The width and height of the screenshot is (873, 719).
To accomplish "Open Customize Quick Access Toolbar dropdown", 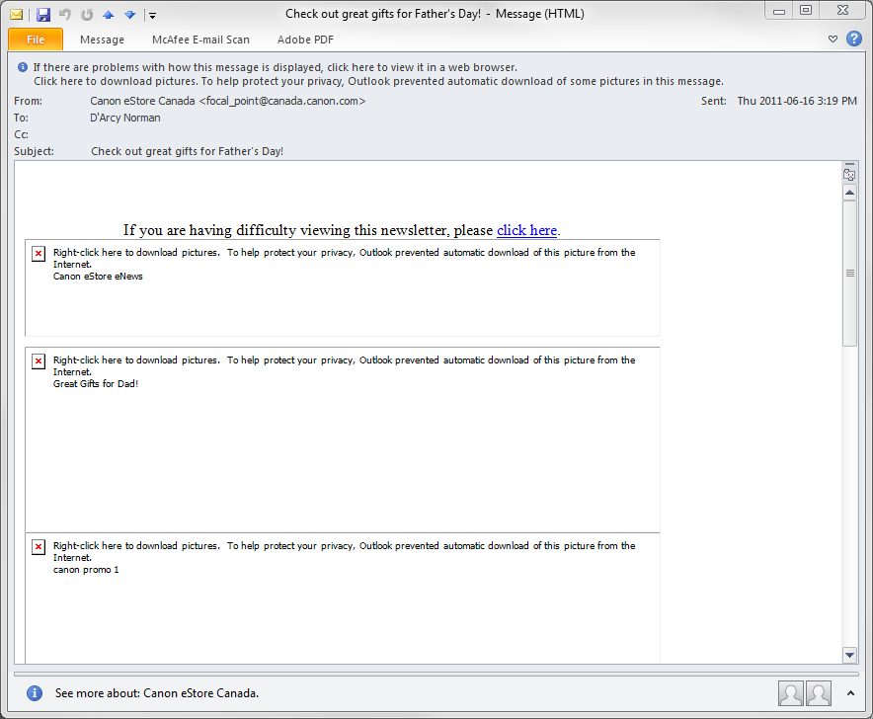I will click(152, 15).
